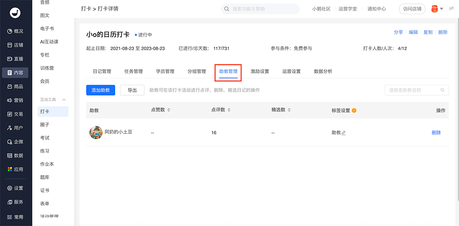Viewport: 459px width, 226px height.
Task: Click the blue 添加助教 button
Action: pyautogui.click(x=101, y=90)
